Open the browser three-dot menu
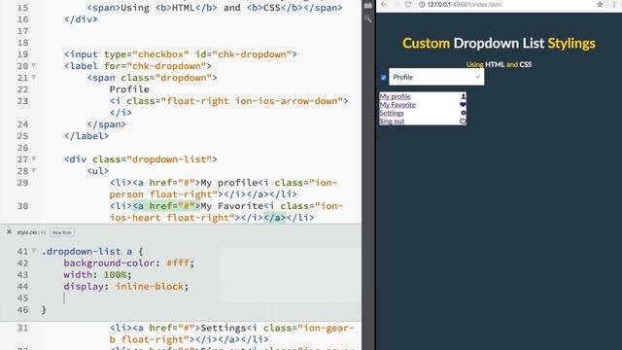 pos(614,4)
